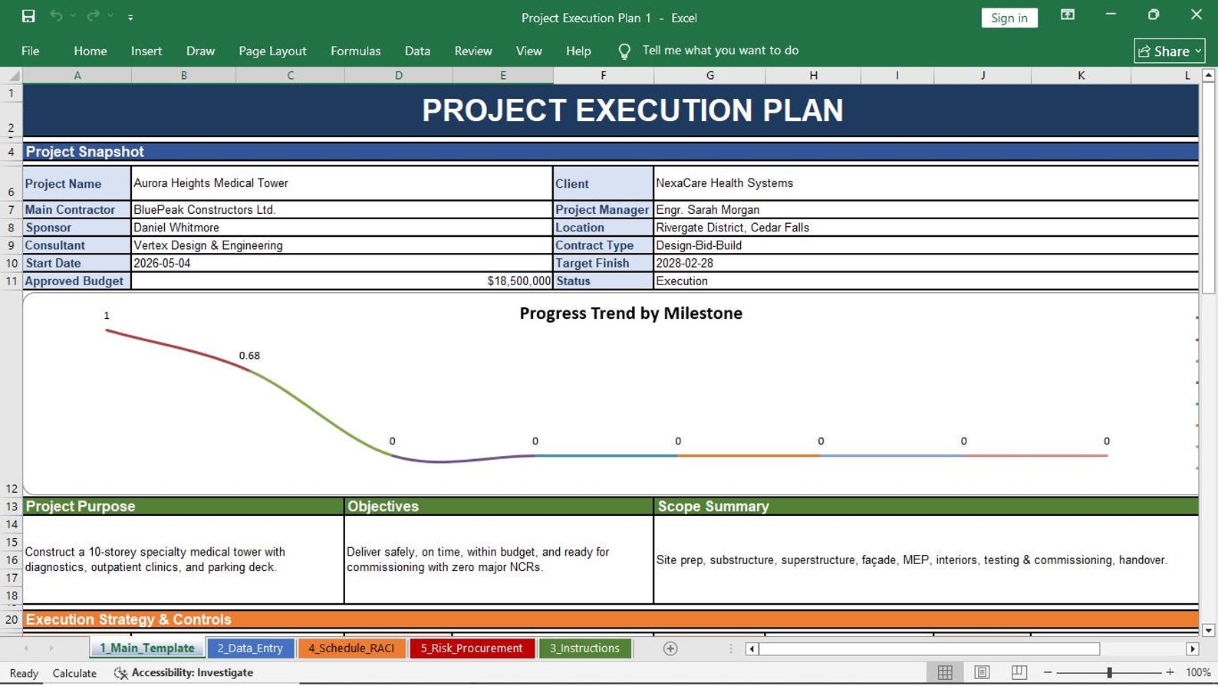Select the Execution status cell
This screenshot has width=1218, height=686.
[x=926, y=281]
